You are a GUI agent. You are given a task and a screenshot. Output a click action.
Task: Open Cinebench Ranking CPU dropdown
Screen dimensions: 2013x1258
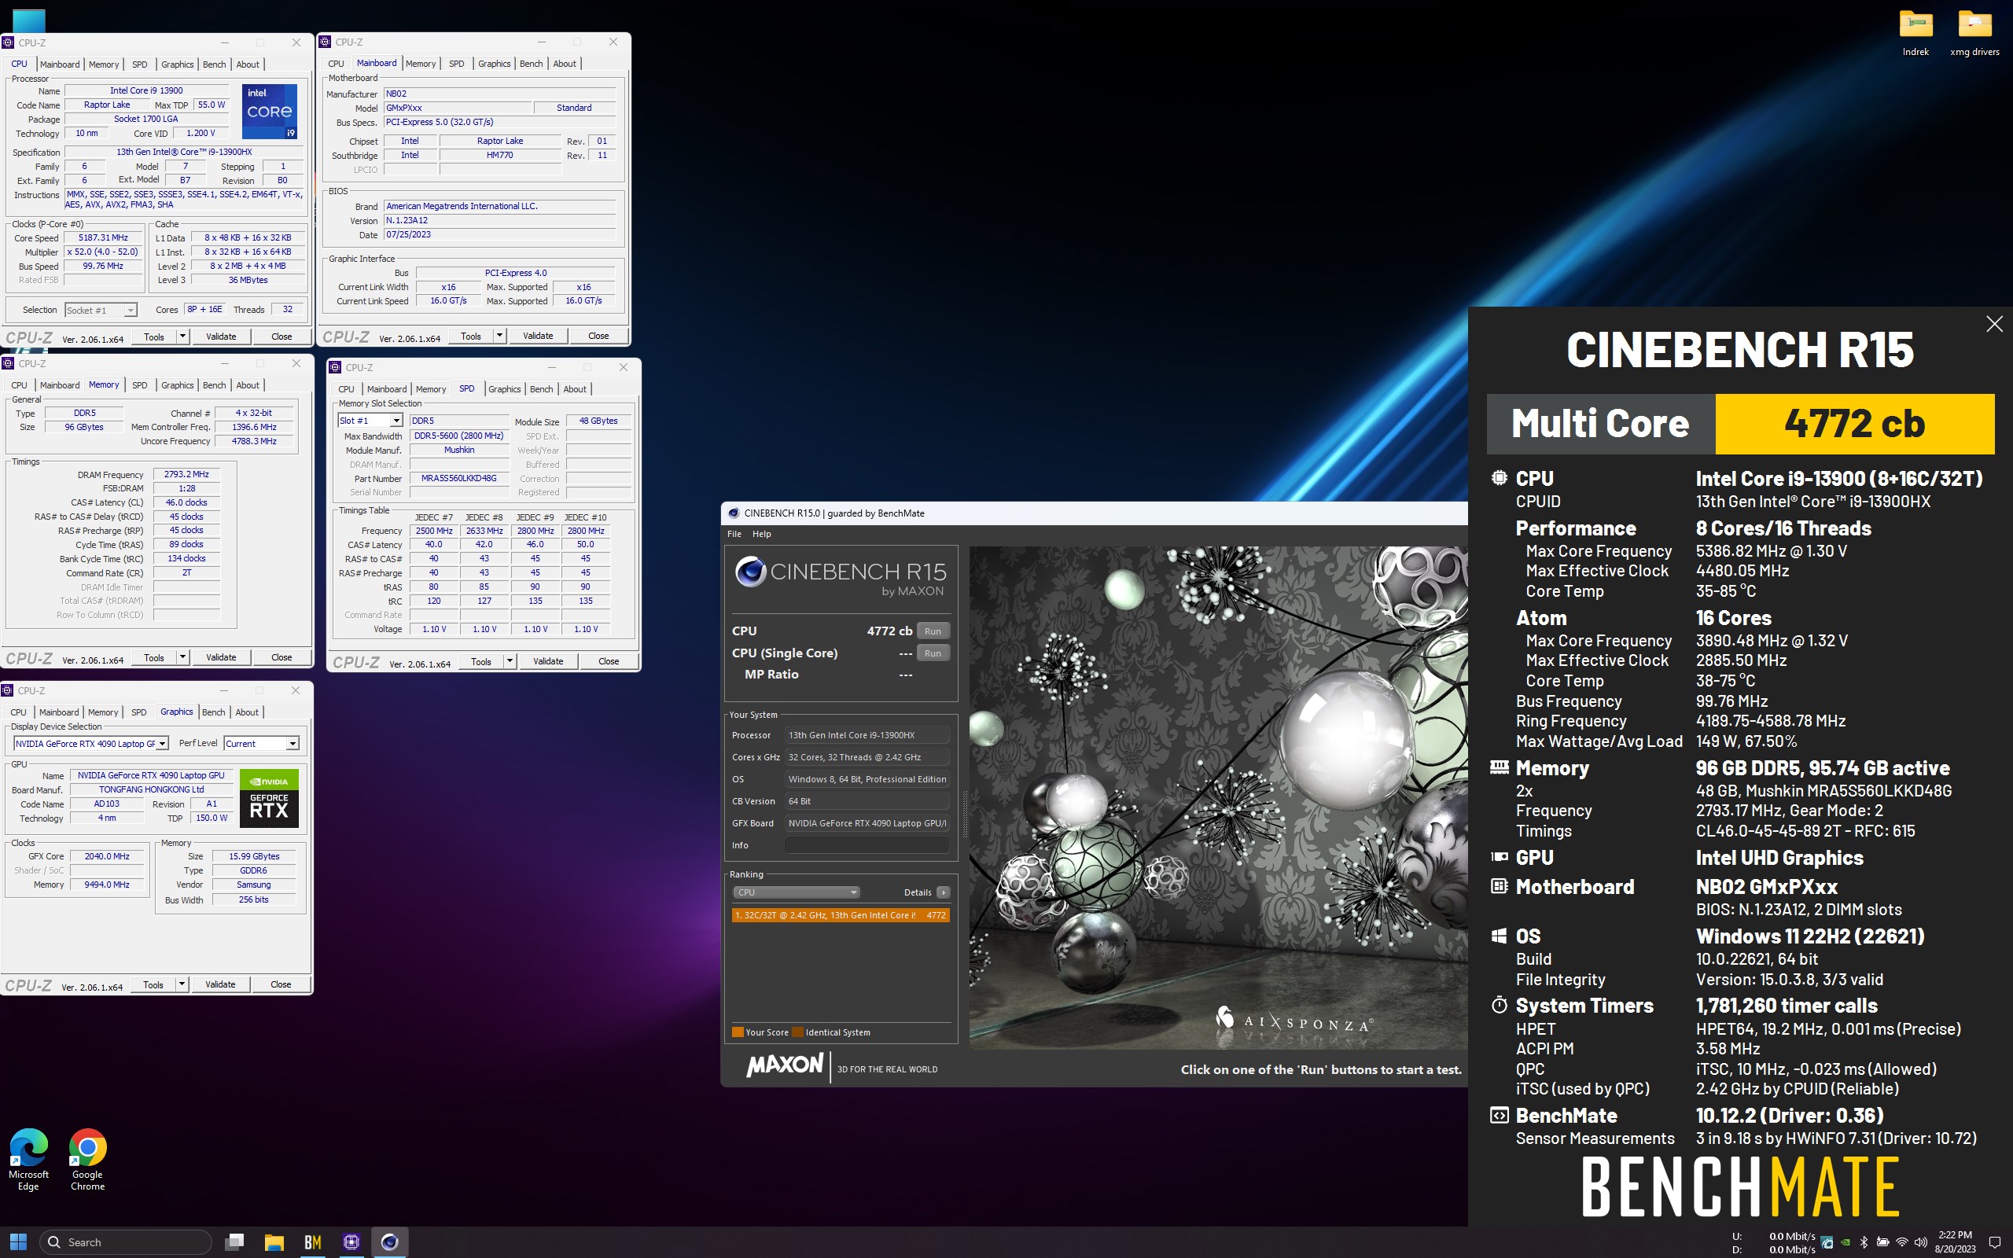pyautogui.click(x=795, y=892)
